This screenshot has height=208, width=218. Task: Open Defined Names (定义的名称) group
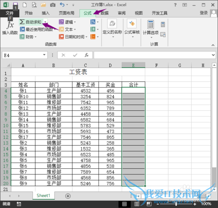coord(112,28)
